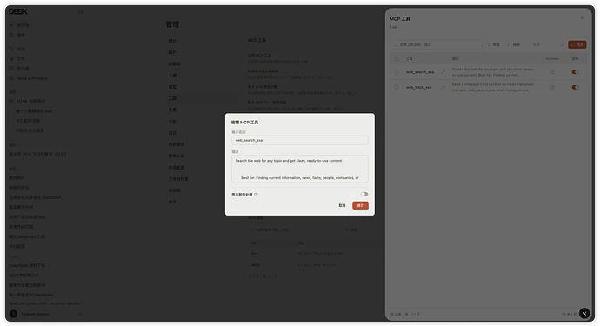Image resolution: width=600 pixels, height=326 pixels.
Task: Disable the web_fetch_exa enable switch
Action: pos(575,87)
